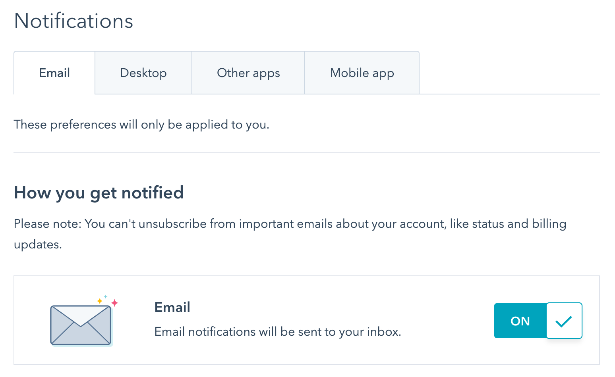Screen dimensions: 615x377
Task: Click the Notifications page title
Action: coord(73,21)
